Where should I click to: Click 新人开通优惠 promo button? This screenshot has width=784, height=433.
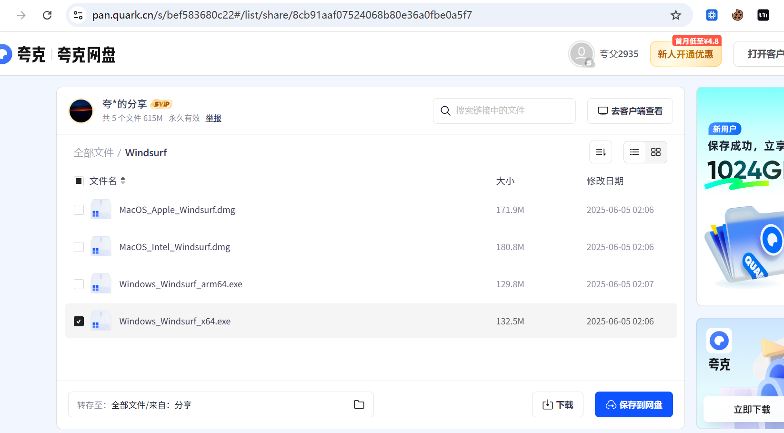coord(685,54)
